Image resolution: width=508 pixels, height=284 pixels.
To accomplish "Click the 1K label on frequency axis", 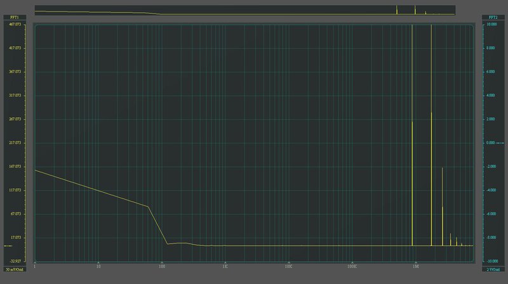I will (x=225, y=266).
